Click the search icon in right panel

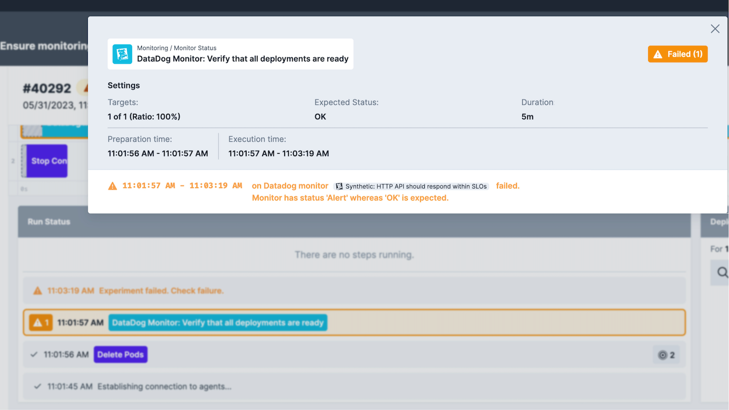tap(722, 273)
